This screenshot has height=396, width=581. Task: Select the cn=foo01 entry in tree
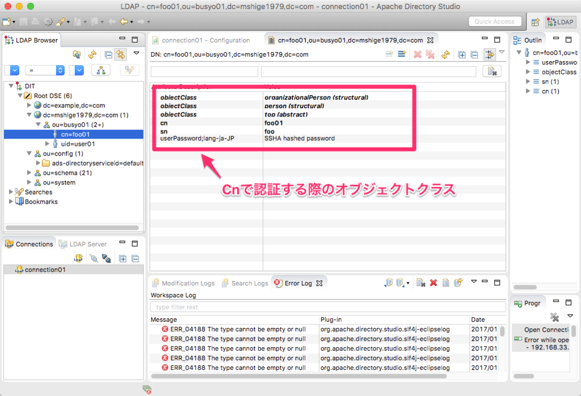point(75,134)
